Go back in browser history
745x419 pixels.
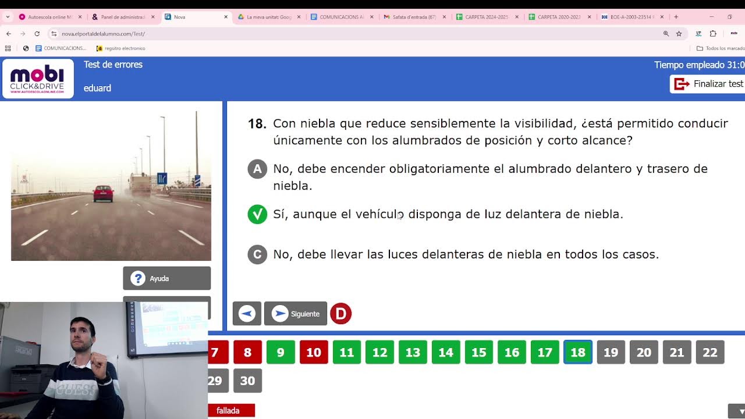pyautogui.click(x=9, y=34)
